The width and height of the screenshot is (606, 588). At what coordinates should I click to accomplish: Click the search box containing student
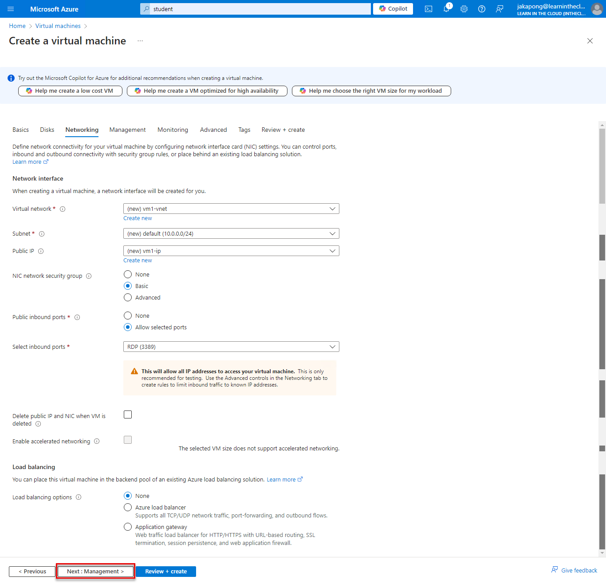point(256,9)
